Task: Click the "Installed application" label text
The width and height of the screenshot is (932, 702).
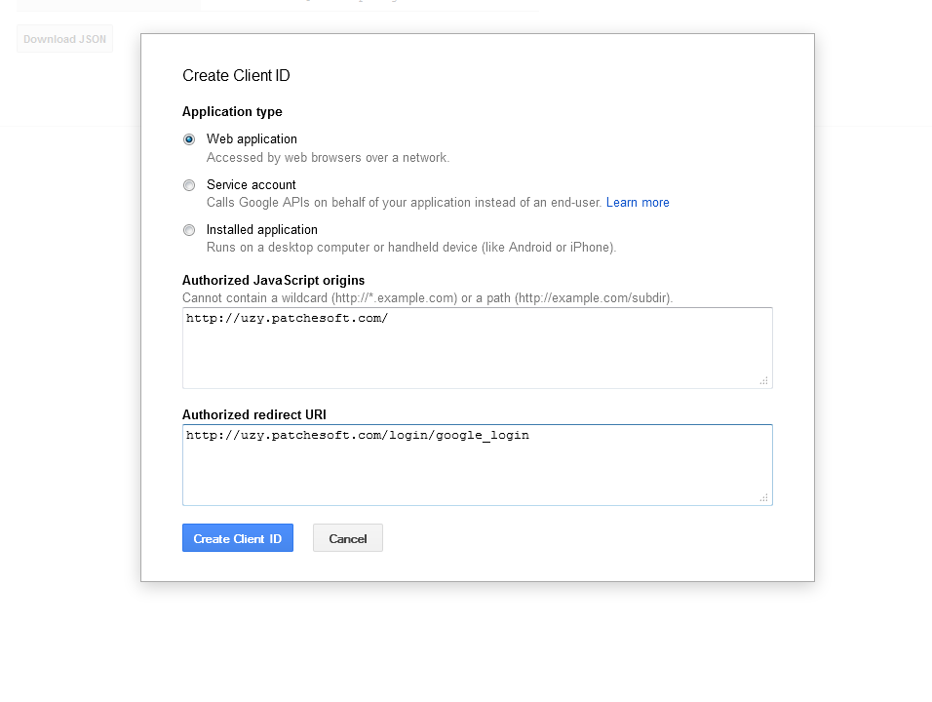Action: (262, 230)
